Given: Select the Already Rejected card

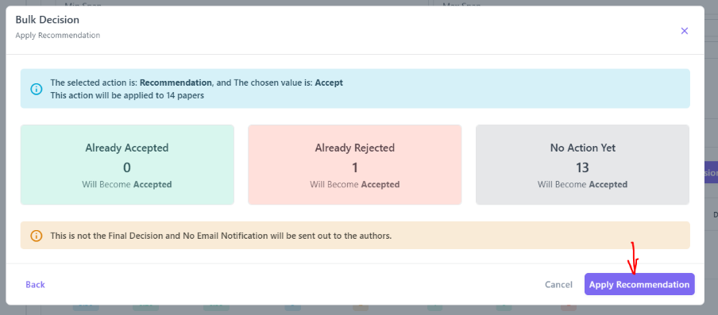Looking at the screenshot, I should pos(355,165).
